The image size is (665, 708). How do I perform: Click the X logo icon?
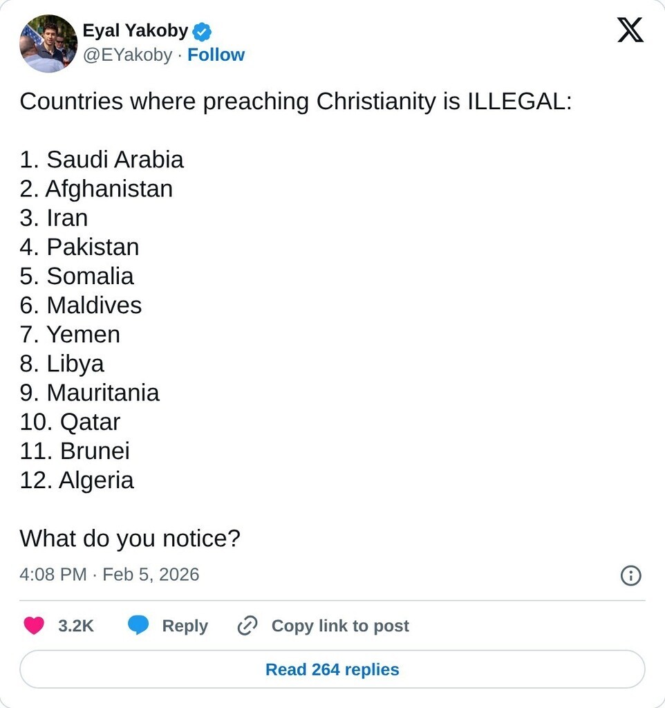tap(630, 31)
